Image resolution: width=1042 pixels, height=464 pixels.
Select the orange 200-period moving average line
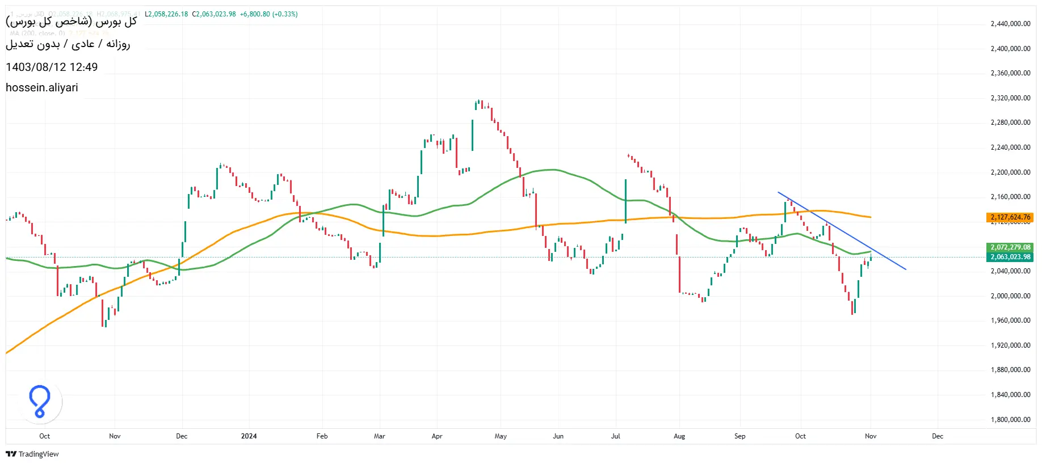pyautogui.click(x=438, y=235)
